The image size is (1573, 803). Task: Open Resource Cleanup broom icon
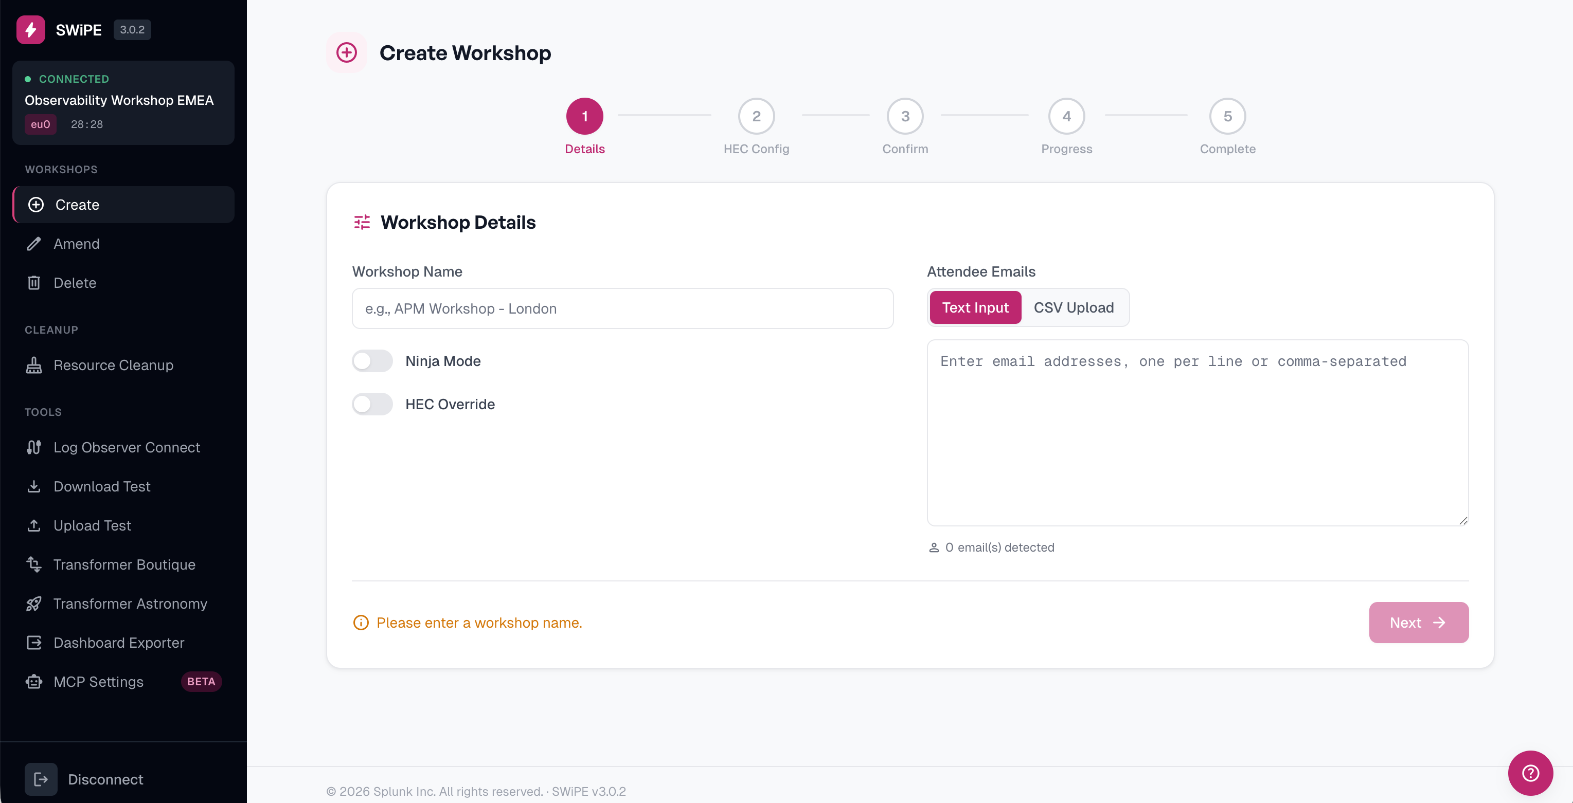34,365
